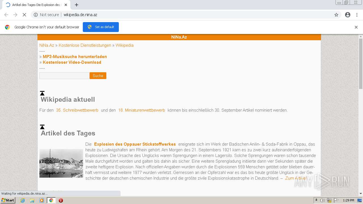Screen dimensions: 363x204
Task: Open the Chrome profile account icon
Action: click(348, 15)
